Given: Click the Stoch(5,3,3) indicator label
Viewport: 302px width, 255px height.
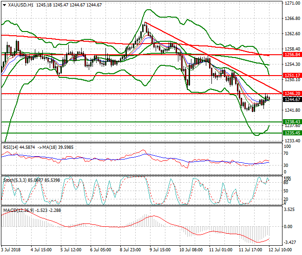Looking at the screenshot, I should click(15, 179).
